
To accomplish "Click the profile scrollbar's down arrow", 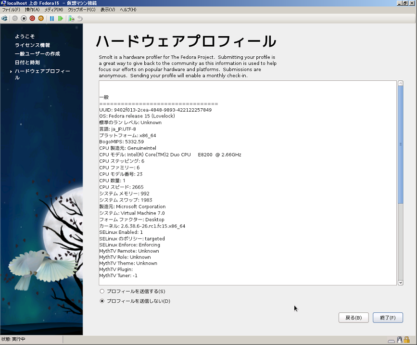I will [x=401, y=282].
